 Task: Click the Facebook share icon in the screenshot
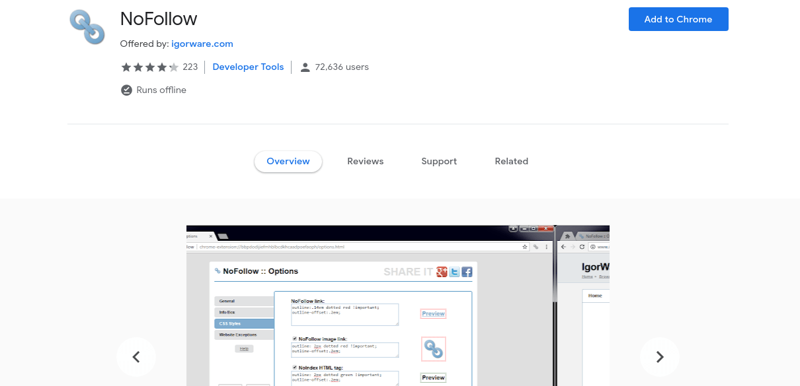tap(467, 272)
